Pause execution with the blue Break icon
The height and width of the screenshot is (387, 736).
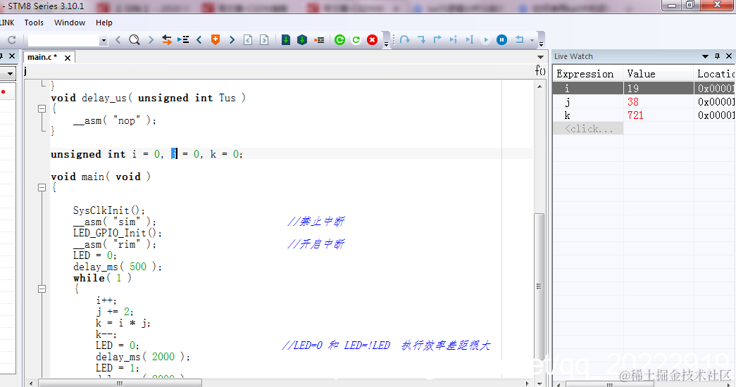click(x=501, y=40)
